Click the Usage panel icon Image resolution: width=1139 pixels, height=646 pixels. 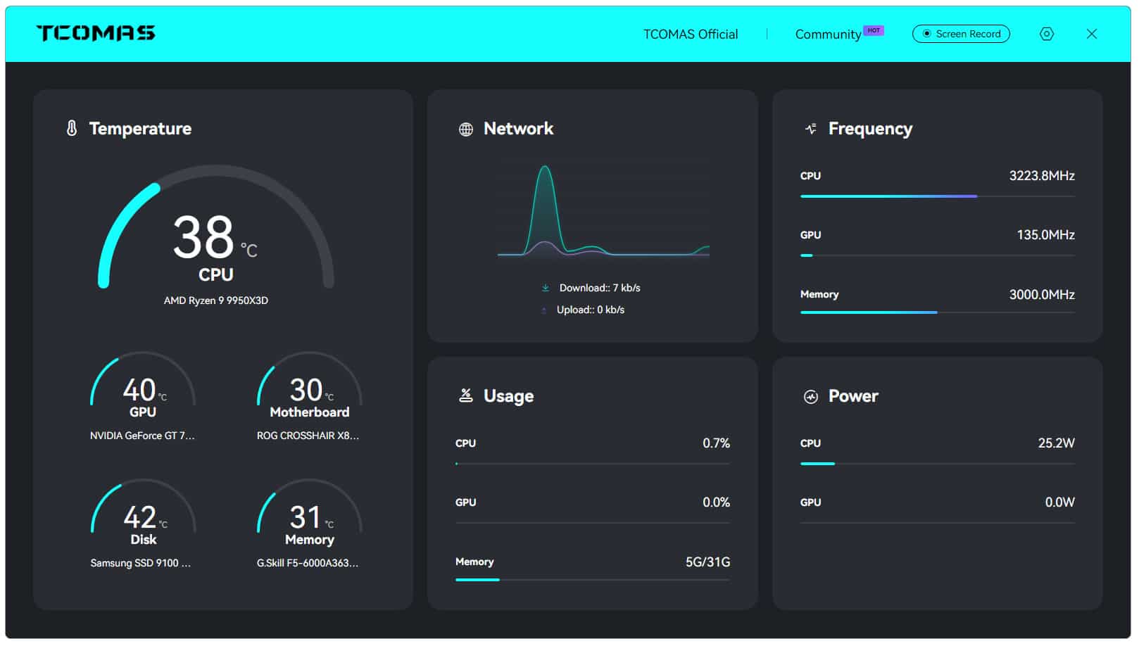466,395
